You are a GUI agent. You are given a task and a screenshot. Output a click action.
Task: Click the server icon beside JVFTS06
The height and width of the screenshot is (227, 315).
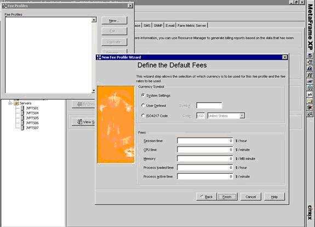tap(22, 123)
